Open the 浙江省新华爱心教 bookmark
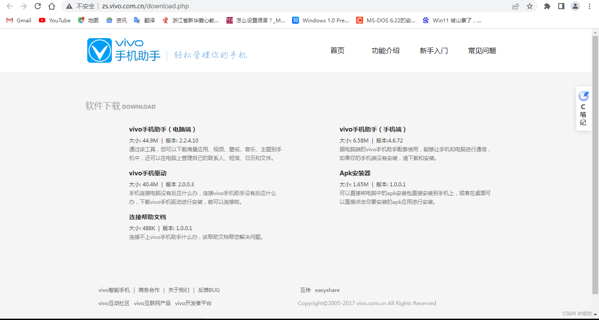The width and height of the screenshot is (599, 320). (190, 20)
